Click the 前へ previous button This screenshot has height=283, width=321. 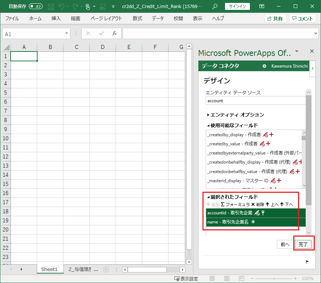click(285, 244)
